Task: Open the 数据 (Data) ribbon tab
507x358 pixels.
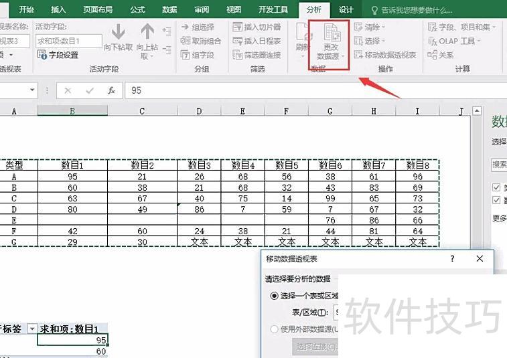Action: [x=169, y=10]
